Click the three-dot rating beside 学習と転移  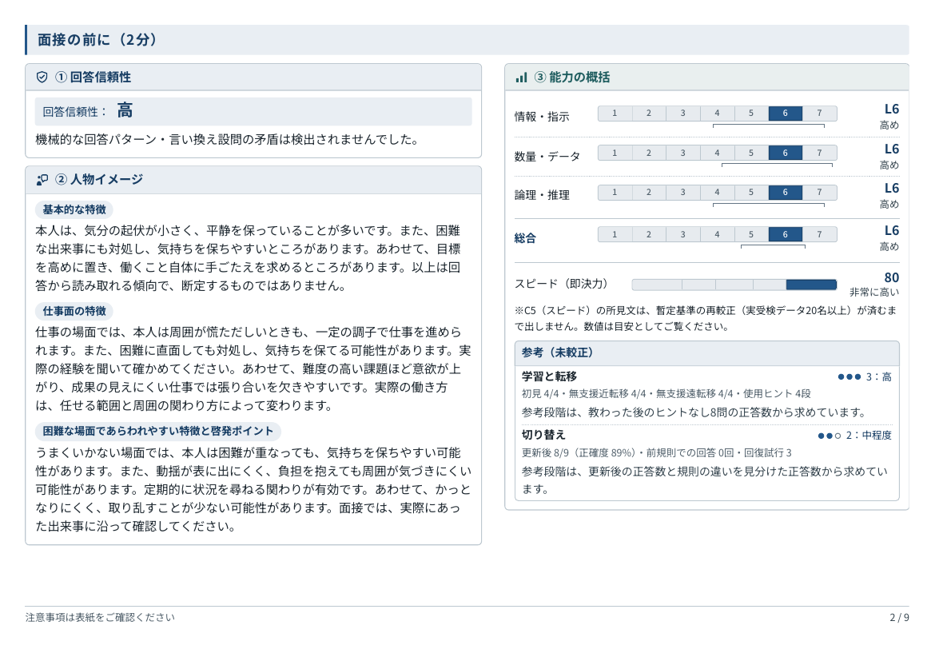pyautogui.click(x=849, y=377)
